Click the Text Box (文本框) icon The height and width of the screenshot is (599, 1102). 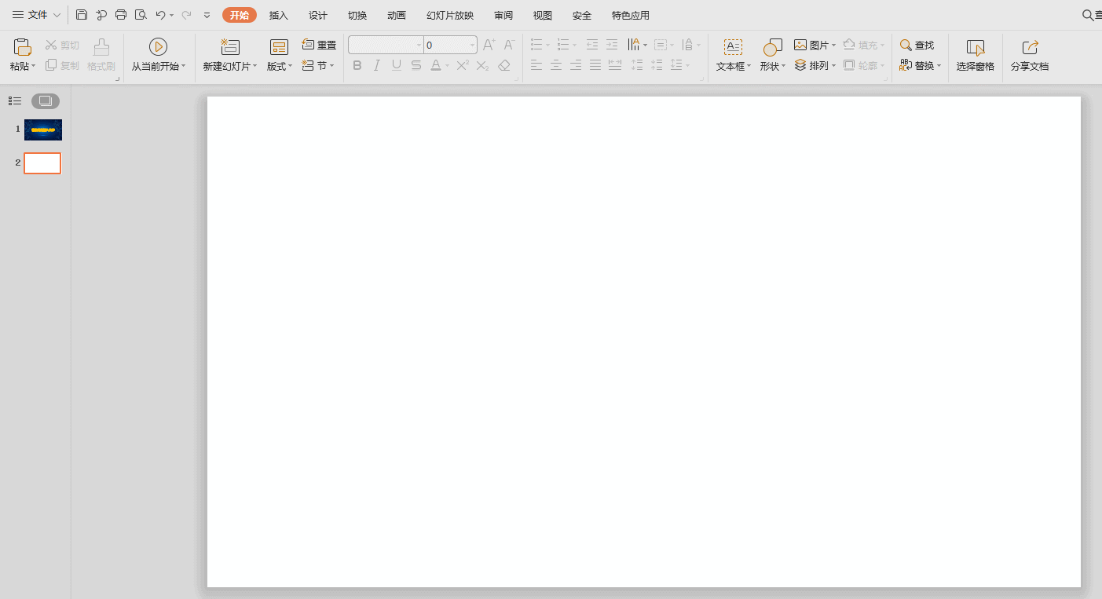[733, 47]
